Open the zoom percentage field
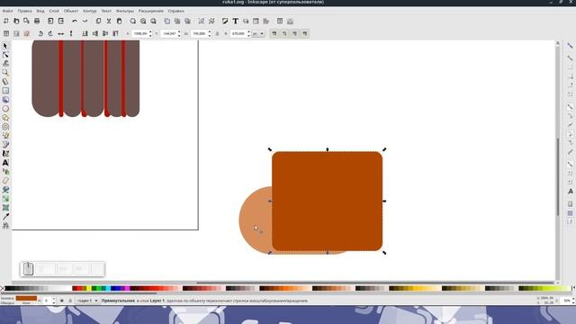576x324 pixels. coord(567,301)
